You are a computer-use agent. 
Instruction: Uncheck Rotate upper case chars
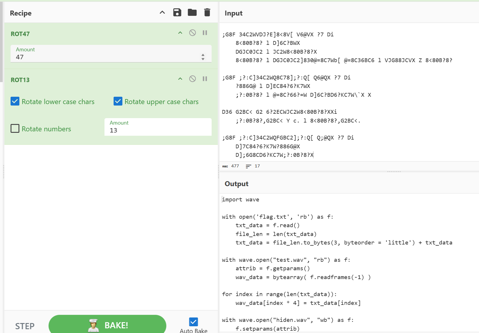point(118,101)
